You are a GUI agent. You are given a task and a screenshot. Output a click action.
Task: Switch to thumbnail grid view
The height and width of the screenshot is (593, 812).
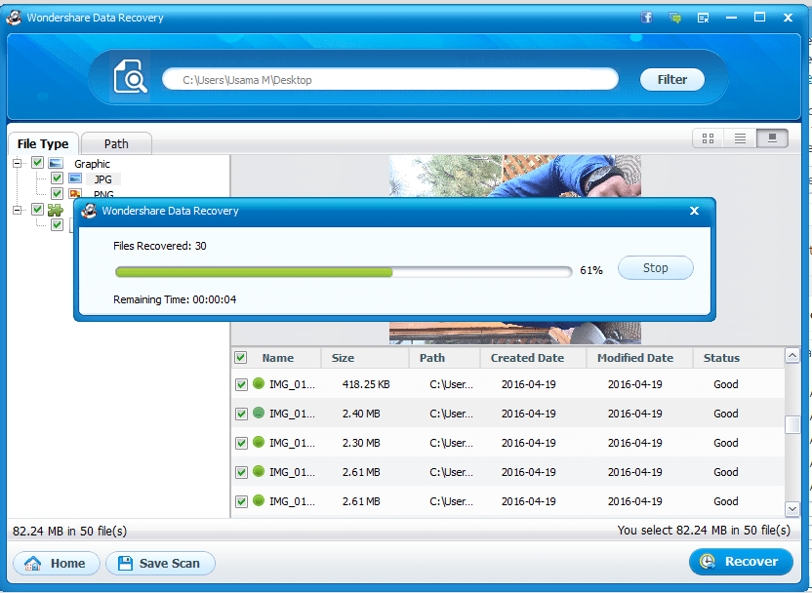[x=708, y=138]
